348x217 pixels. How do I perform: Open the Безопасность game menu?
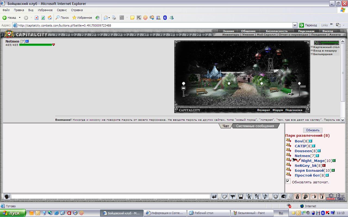(276, 31)
